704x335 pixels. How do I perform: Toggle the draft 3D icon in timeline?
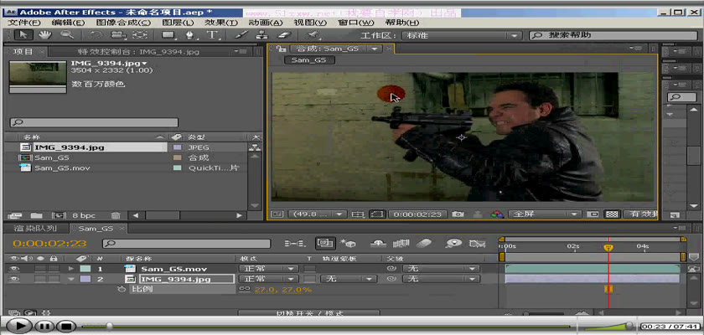click(348, 244)
